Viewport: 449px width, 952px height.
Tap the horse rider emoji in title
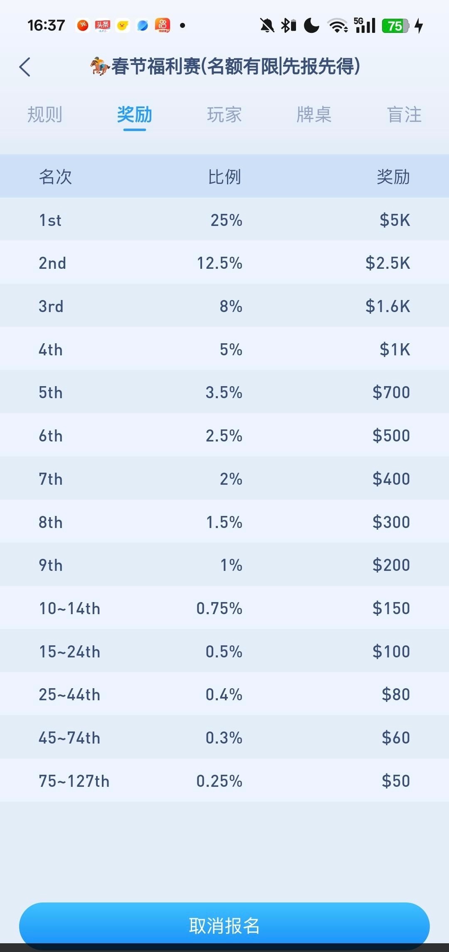(x=100, y=66)
